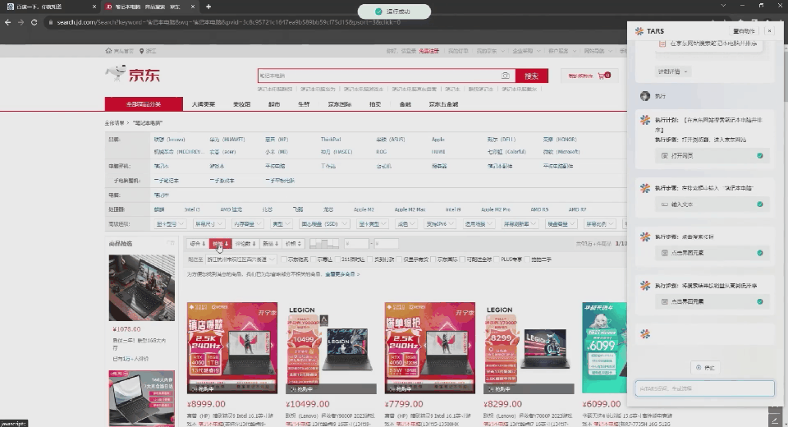
Task: Click the site info icon in address bar
Action: (50, 22)
